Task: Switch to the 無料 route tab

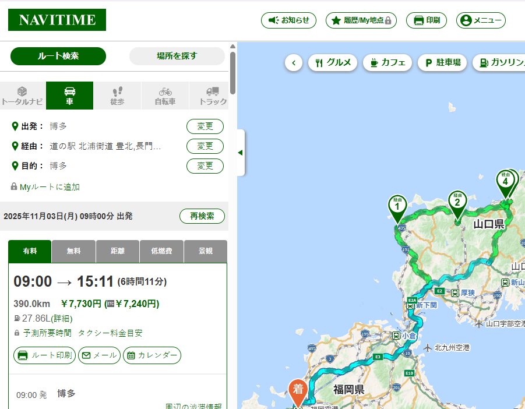Action: point(73,251)
